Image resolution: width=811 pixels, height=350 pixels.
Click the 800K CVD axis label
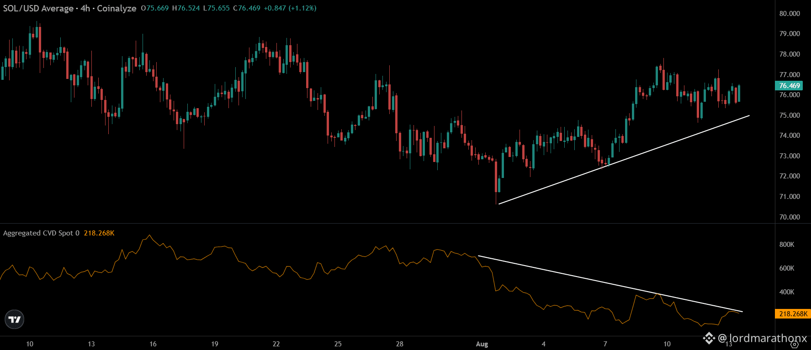[787, 245]
